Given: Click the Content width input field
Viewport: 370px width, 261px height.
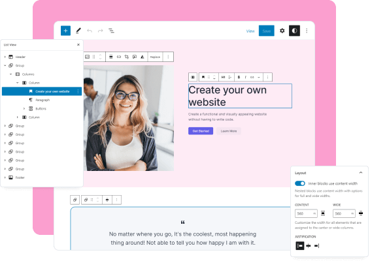Looking at the screenshot, I should [306, 213].
